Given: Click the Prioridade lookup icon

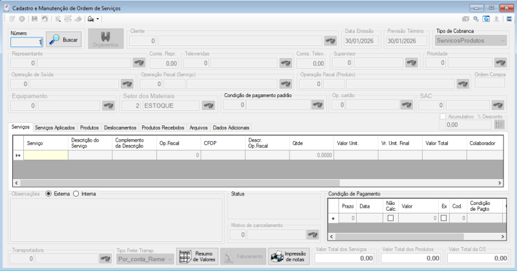Looking at the screenshot, I should (500, 62).
